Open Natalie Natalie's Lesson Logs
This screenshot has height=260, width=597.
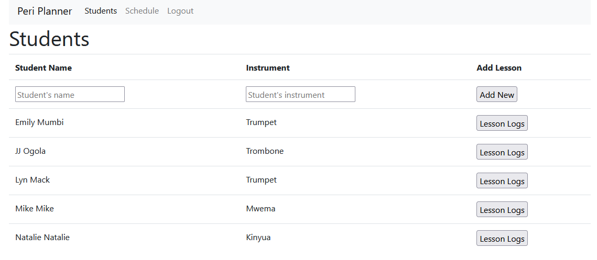502,239
